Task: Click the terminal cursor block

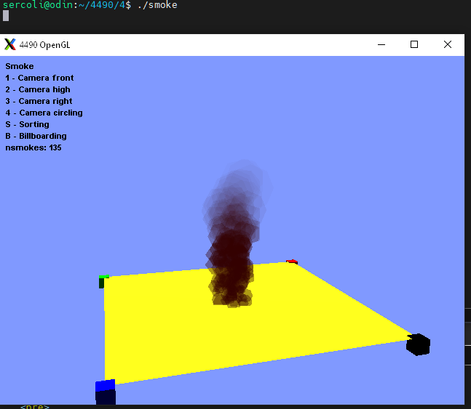Action: (6, 15)
